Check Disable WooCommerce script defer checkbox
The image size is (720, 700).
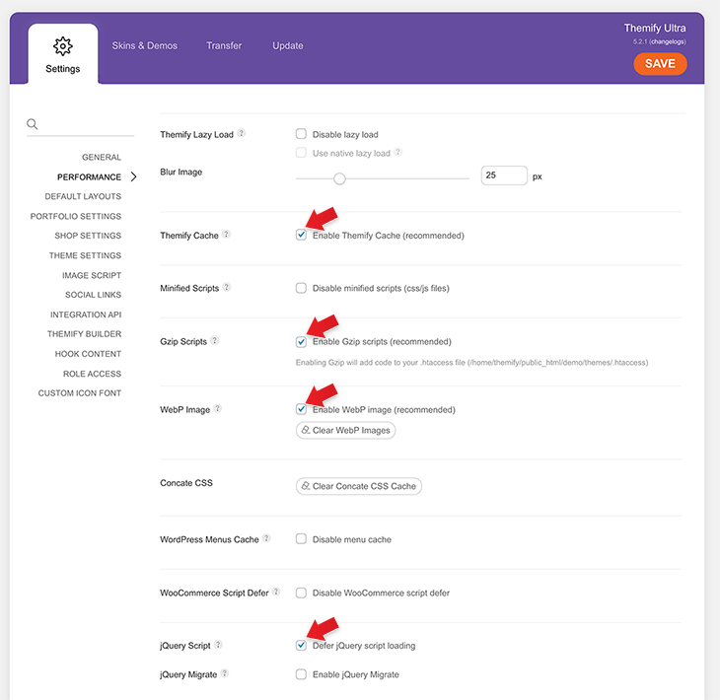(301, 593)
